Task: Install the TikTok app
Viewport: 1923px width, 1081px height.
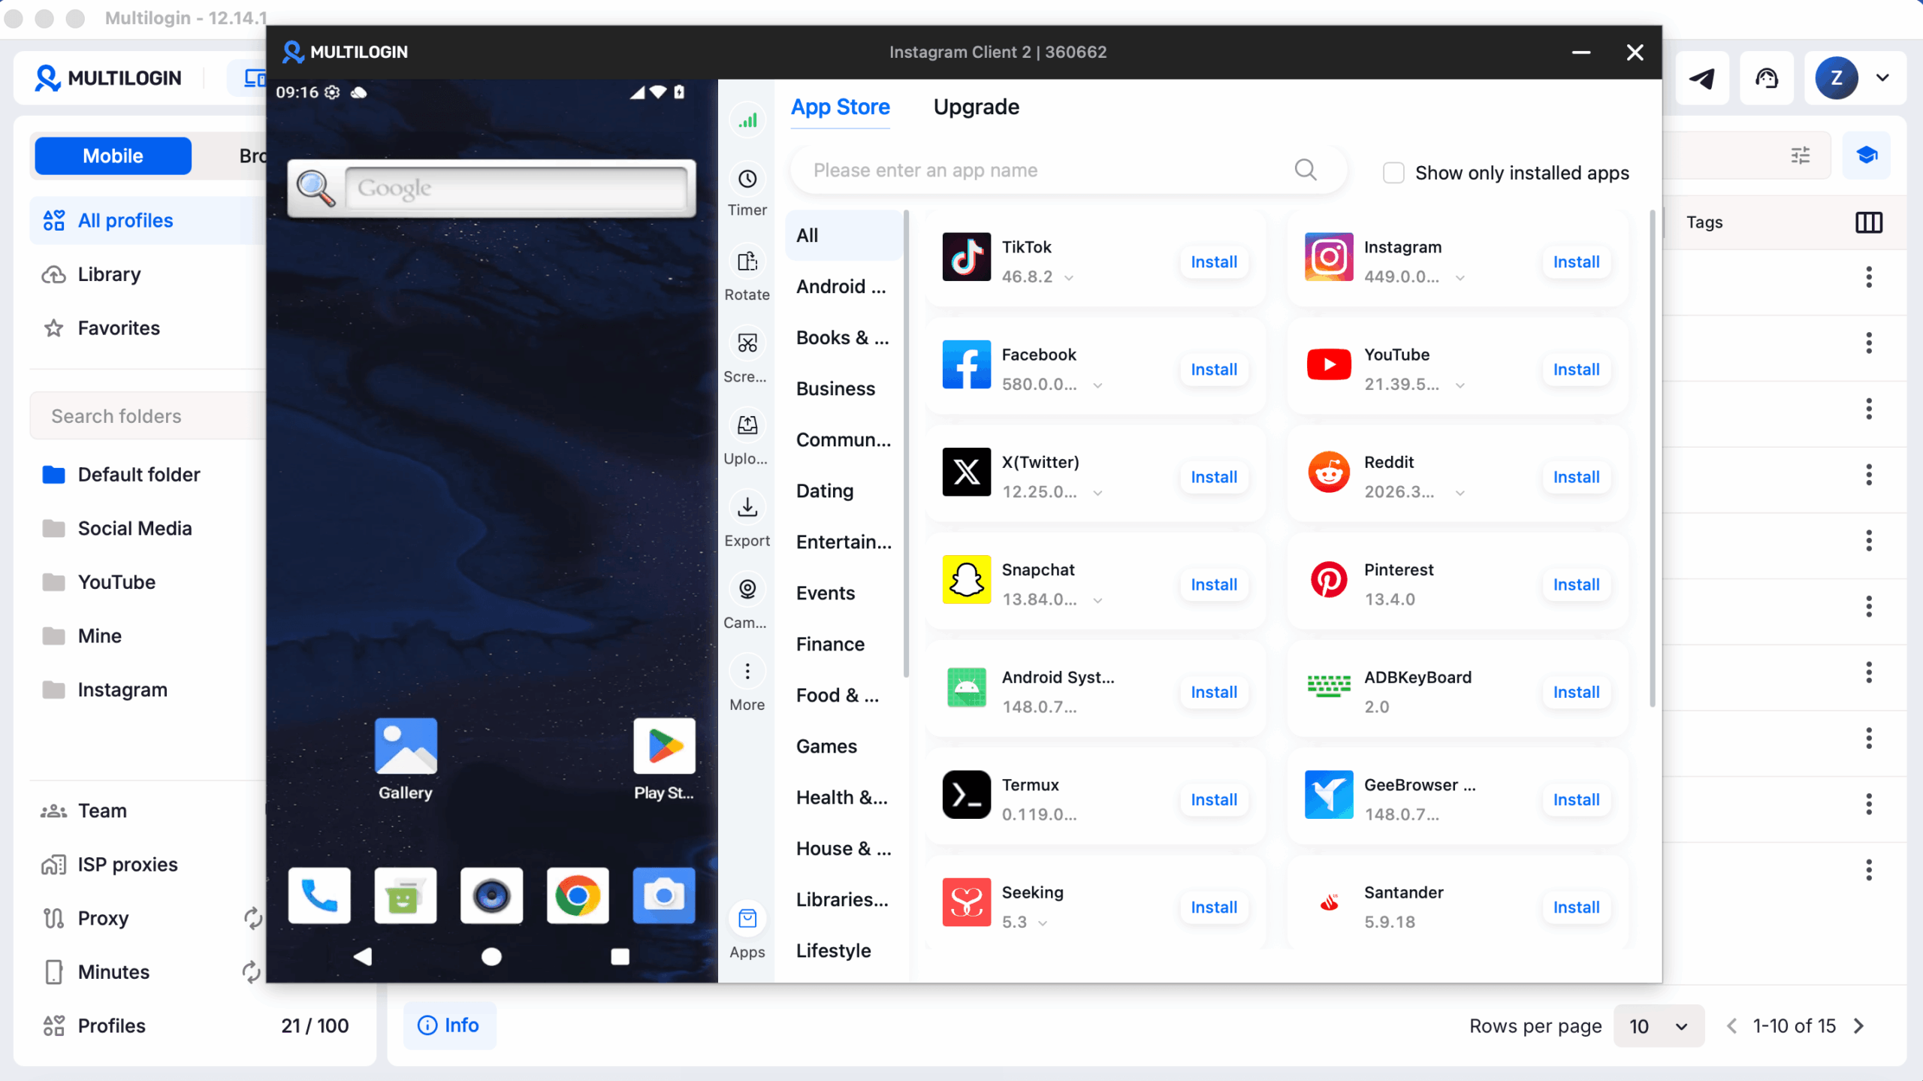Action: tap(1214, 262)
